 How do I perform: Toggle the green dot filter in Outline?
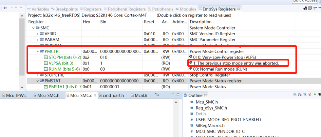coord(315,95)
